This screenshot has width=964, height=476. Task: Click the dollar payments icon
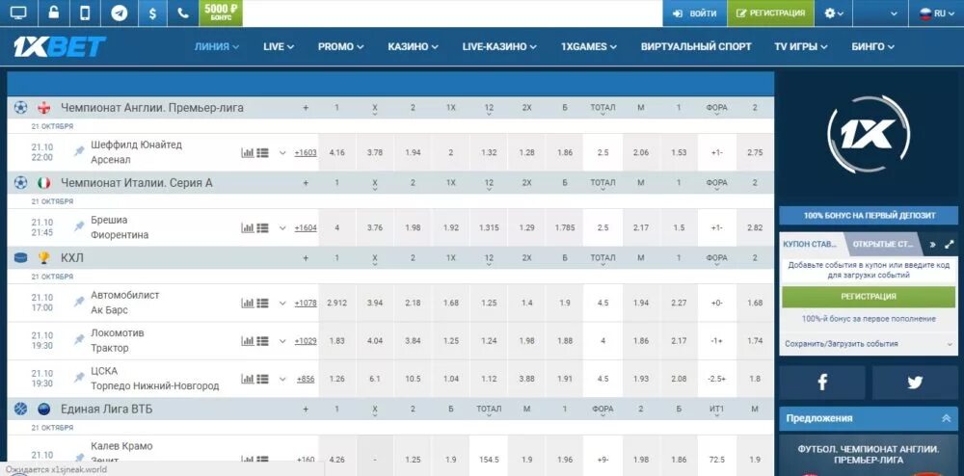tap(152, 13)
